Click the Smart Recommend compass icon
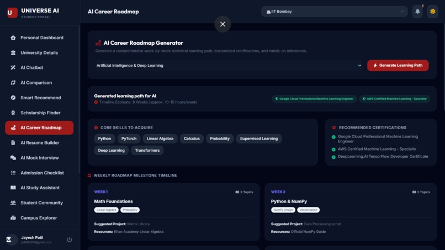Viewport: 445px width, 250px height. [13, 98]
